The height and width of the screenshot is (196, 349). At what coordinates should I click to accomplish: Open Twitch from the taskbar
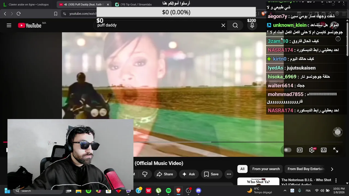coord(128,191)
